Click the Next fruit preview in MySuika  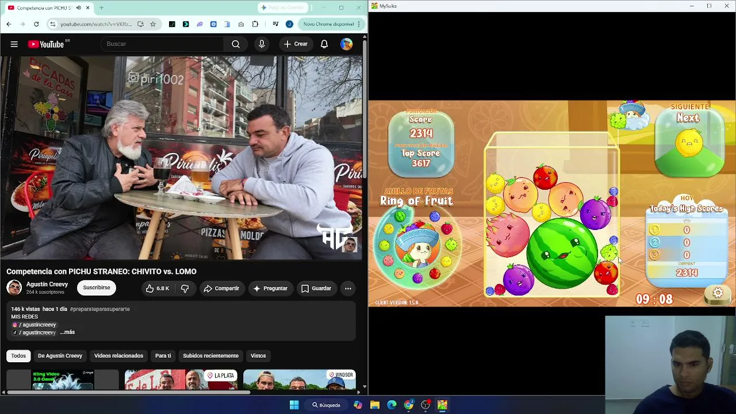(x=689, y=143)
